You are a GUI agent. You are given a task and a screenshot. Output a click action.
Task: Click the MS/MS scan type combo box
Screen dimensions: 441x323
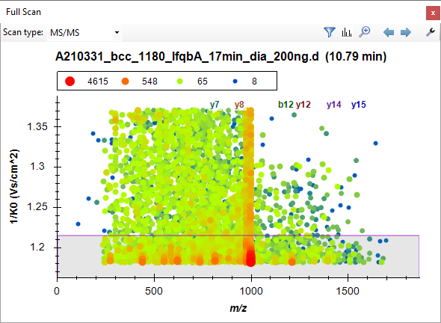click(x=84, y=33)
